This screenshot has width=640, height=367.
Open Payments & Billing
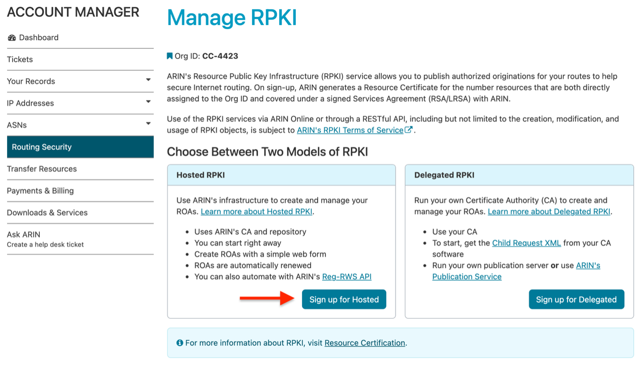click(80, 191)
